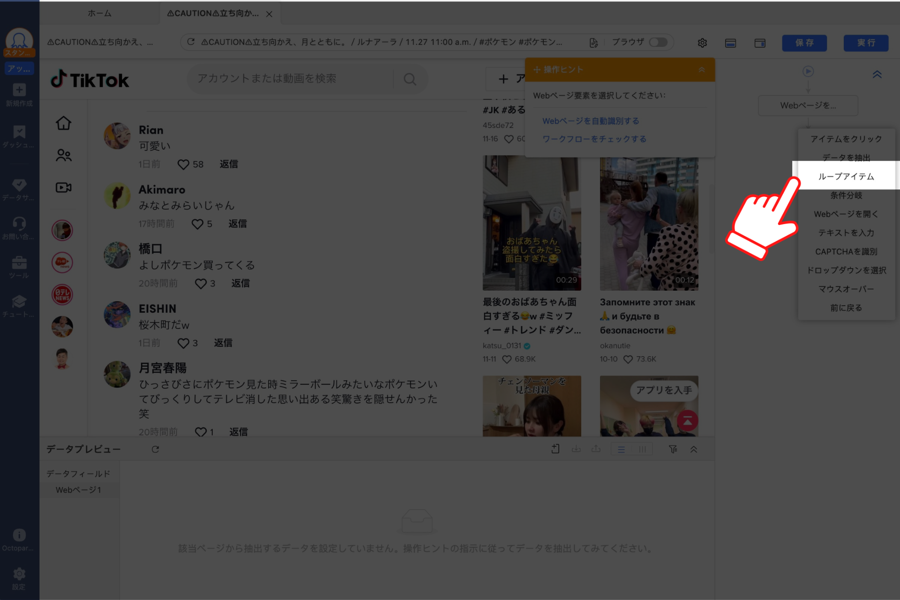Pick 条件分岐 from the action menu
The width and height of the screenshot is (900, 600).
846,195
